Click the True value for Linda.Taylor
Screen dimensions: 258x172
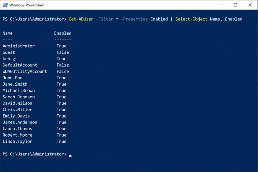[x=61, y=141]
